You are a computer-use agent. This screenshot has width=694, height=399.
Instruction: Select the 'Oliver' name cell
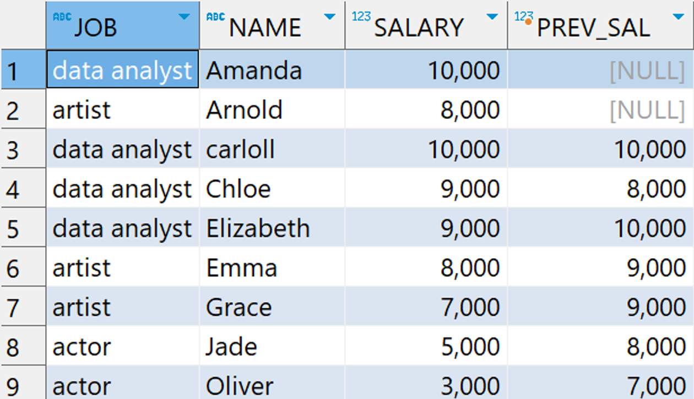pos(272,383)
